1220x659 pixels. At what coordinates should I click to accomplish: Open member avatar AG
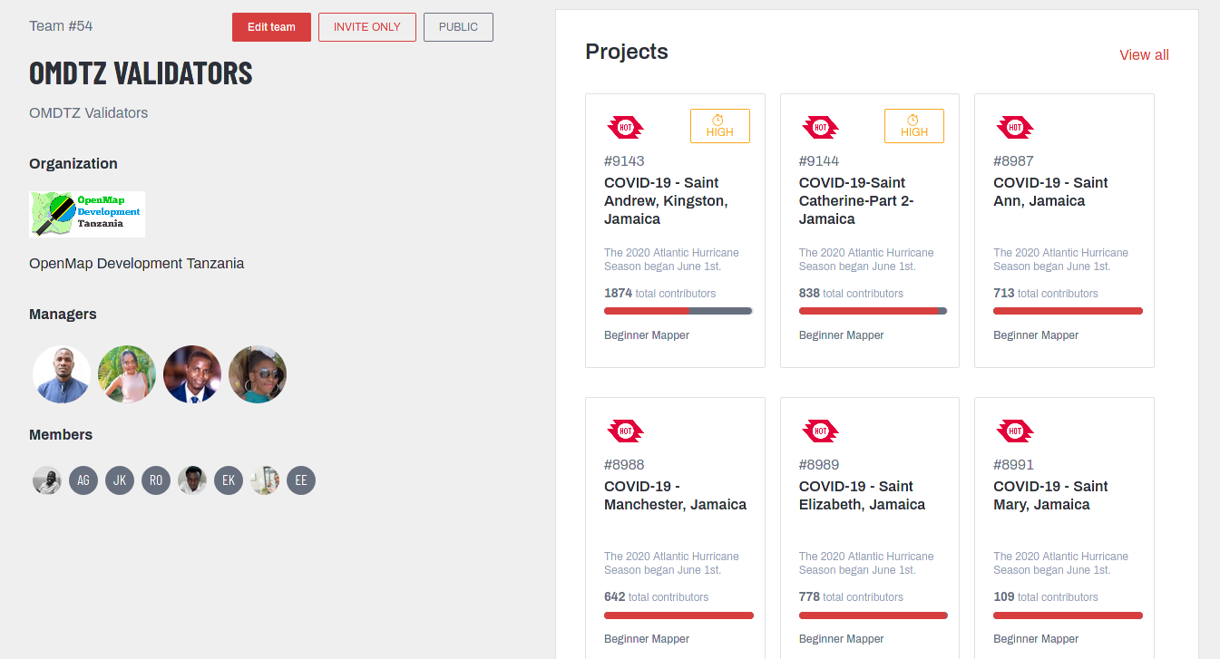click(x=83, y=480)
